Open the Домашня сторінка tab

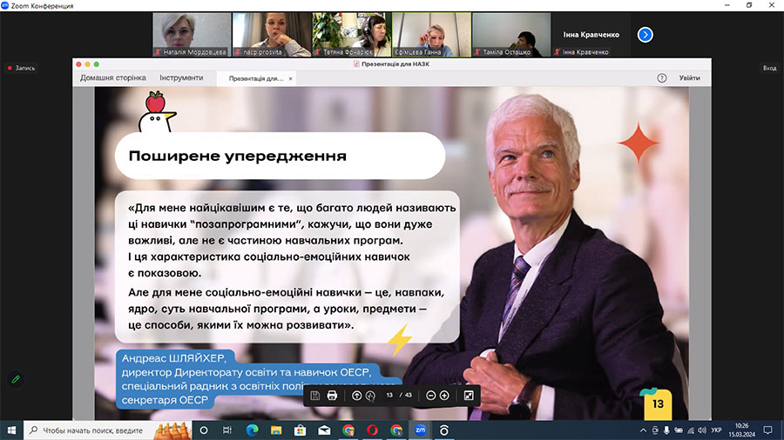coord(113,78)
